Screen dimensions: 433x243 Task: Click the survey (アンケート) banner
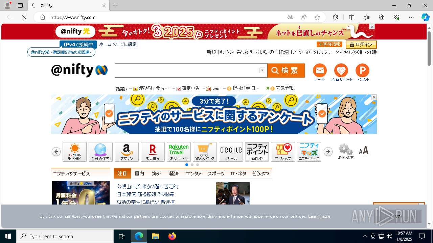tap(214, 114)
